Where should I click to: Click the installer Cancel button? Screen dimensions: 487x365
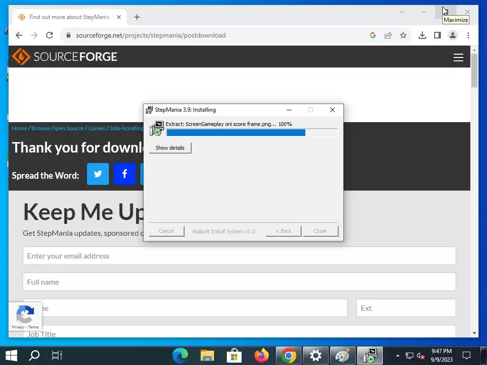166,231
